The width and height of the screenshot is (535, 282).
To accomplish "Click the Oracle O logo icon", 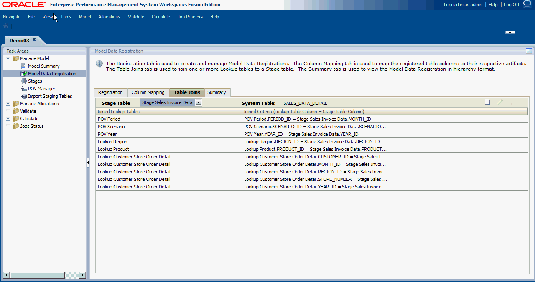I will point(527,4).
